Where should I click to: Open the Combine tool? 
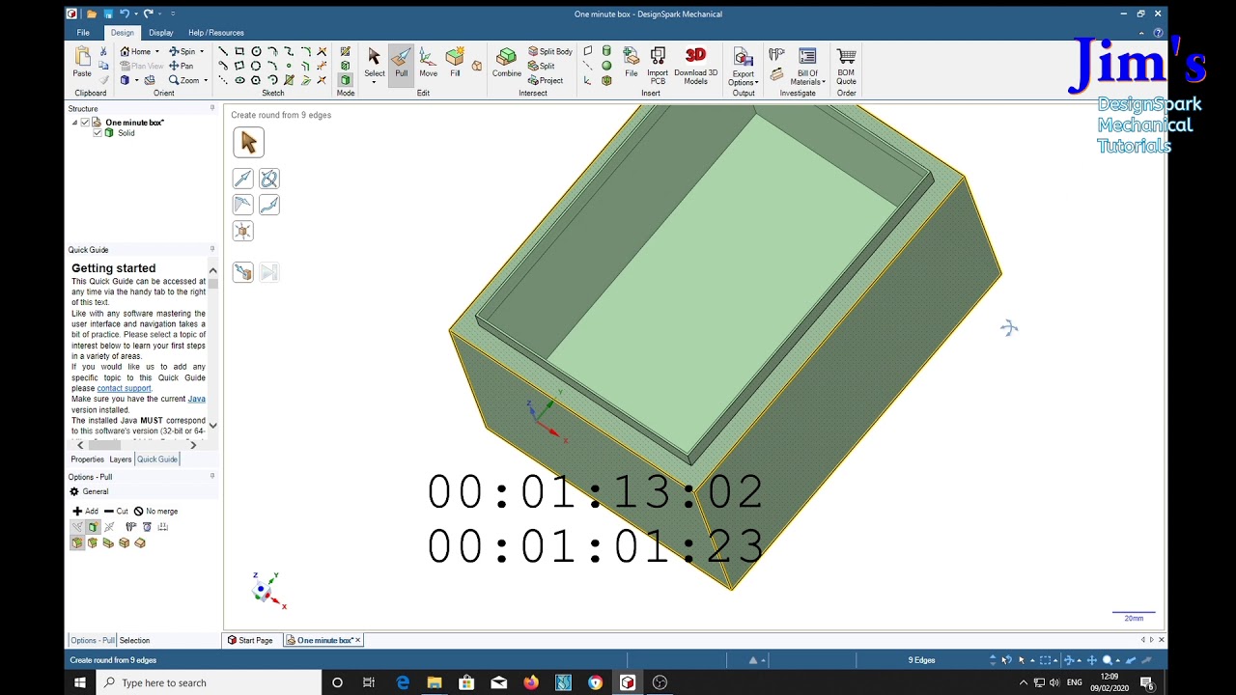click(506, 63)
